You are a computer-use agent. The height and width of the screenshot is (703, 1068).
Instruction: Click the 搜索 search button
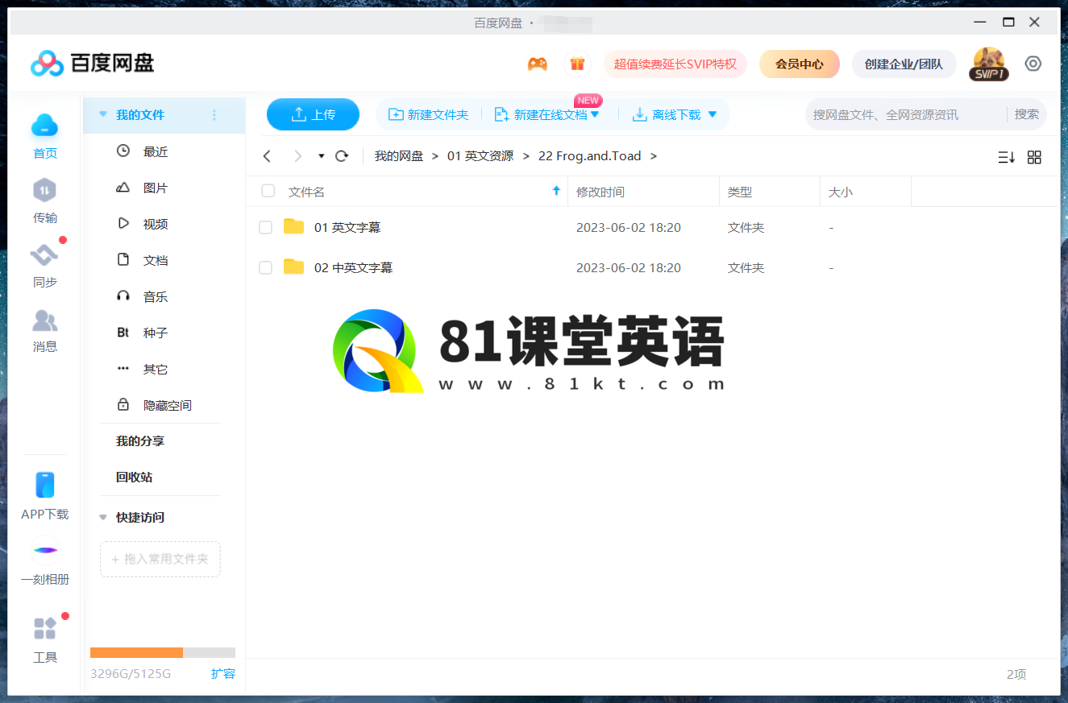[x=1027, y=114]
